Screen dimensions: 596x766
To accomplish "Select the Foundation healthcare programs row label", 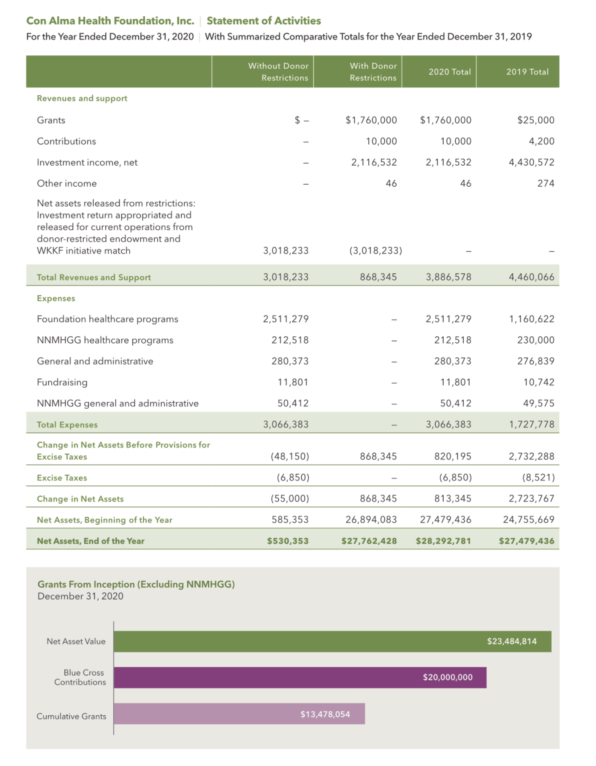I will coord(107,319).
